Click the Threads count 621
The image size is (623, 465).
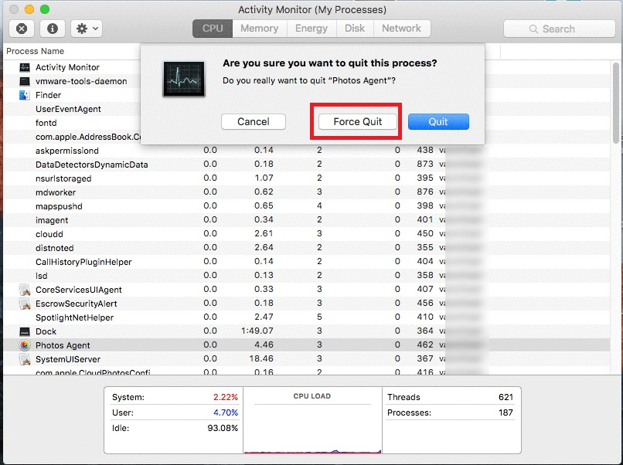pyautogui.click(x=506, y=397)
